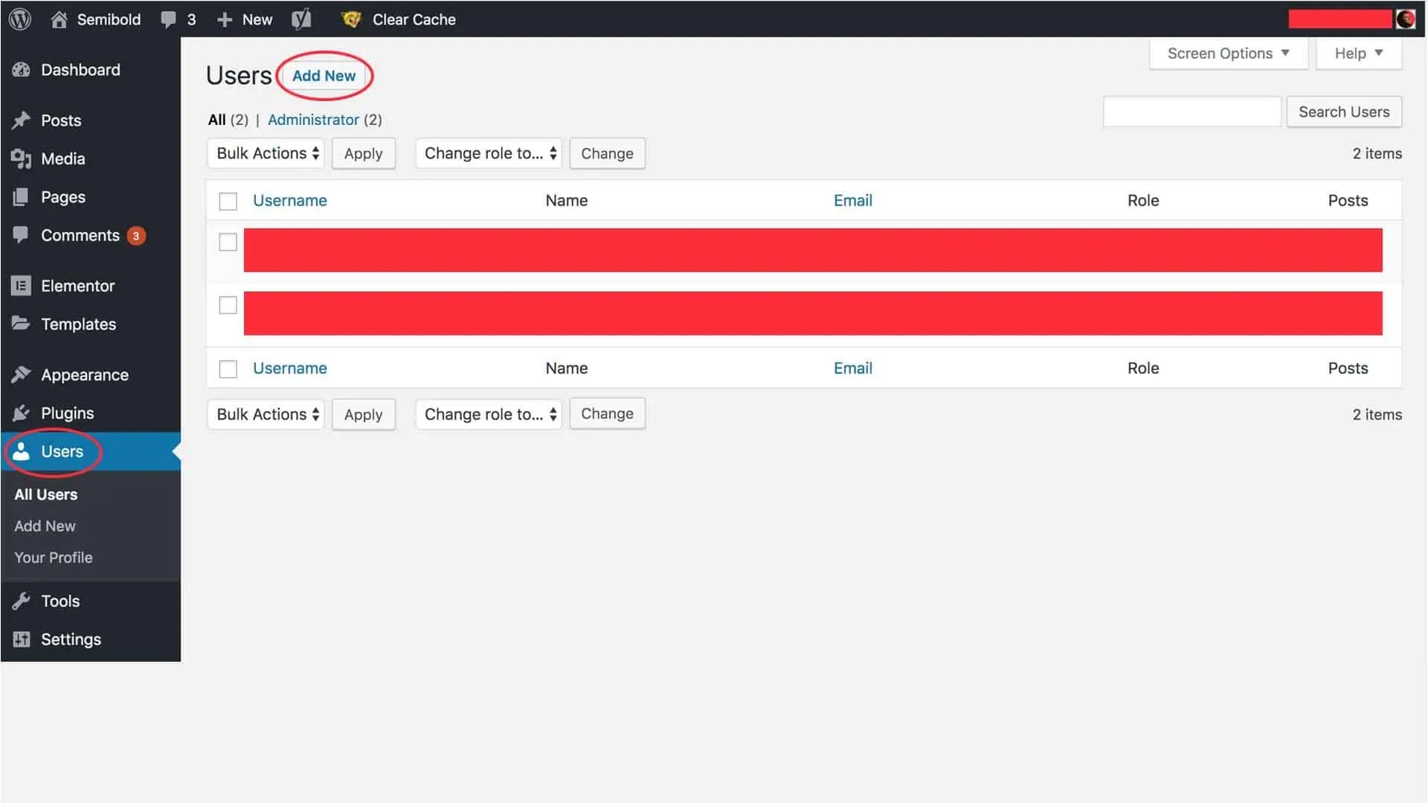Select the Elementor sidebar icon

21,286
